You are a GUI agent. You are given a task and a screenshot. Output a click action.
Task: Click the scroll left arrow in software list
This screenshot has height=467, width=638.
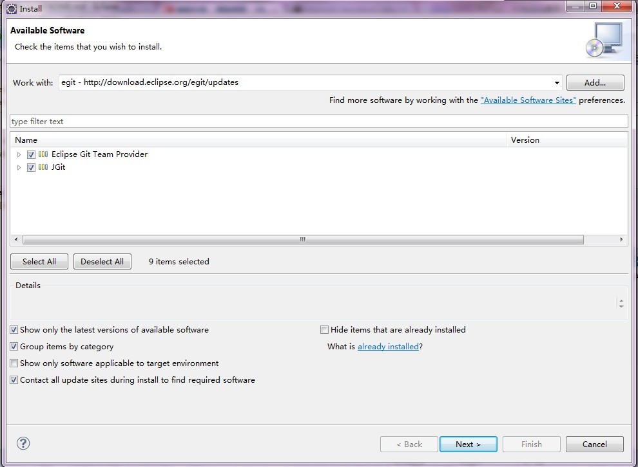tap(16, 239)
